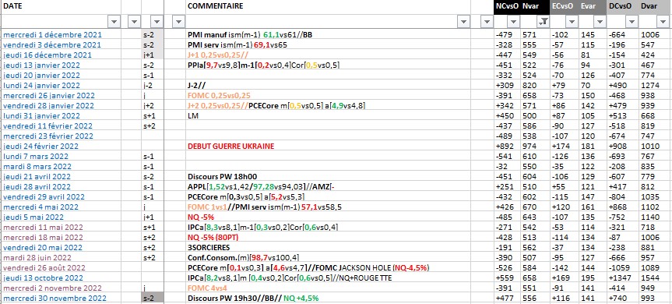Select NCvsO value -32

click(507, 166)
